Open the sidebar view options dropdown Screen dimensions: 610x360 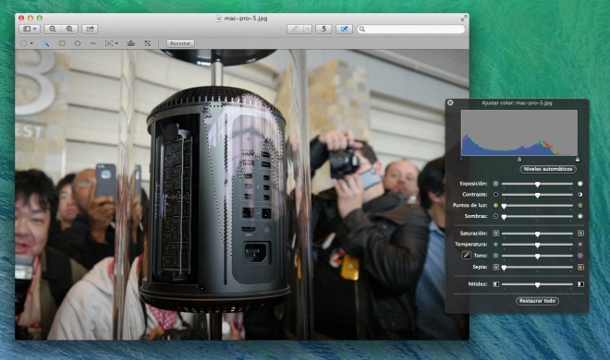[30, 29]
